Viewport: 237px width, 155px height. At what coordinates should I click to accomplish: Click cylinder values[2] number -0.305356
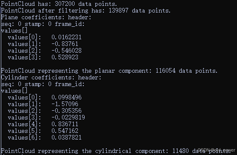coord(67,111)
